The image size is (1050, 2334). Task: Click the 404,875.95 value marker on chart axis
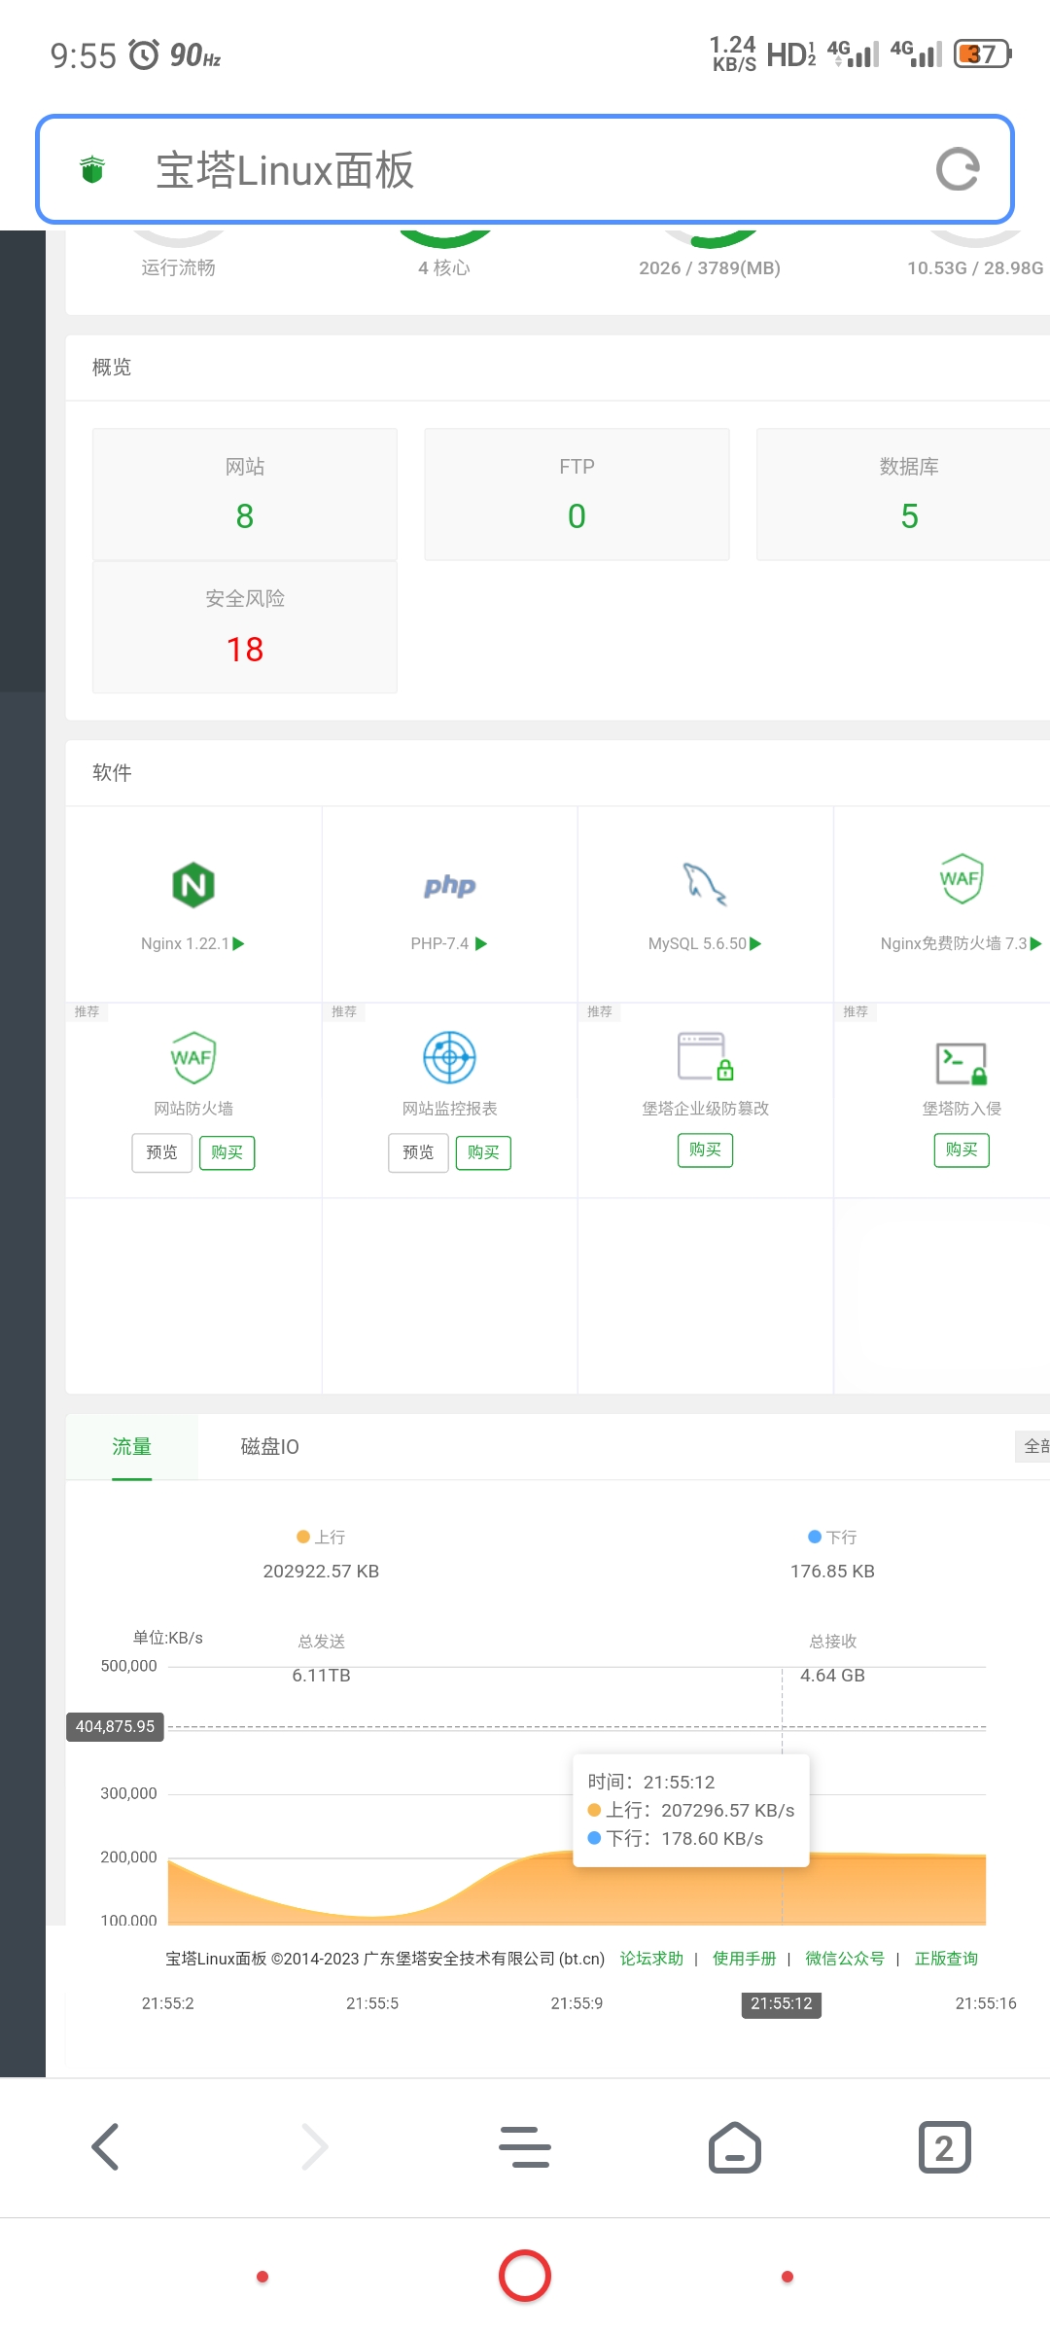(115, 1726)
